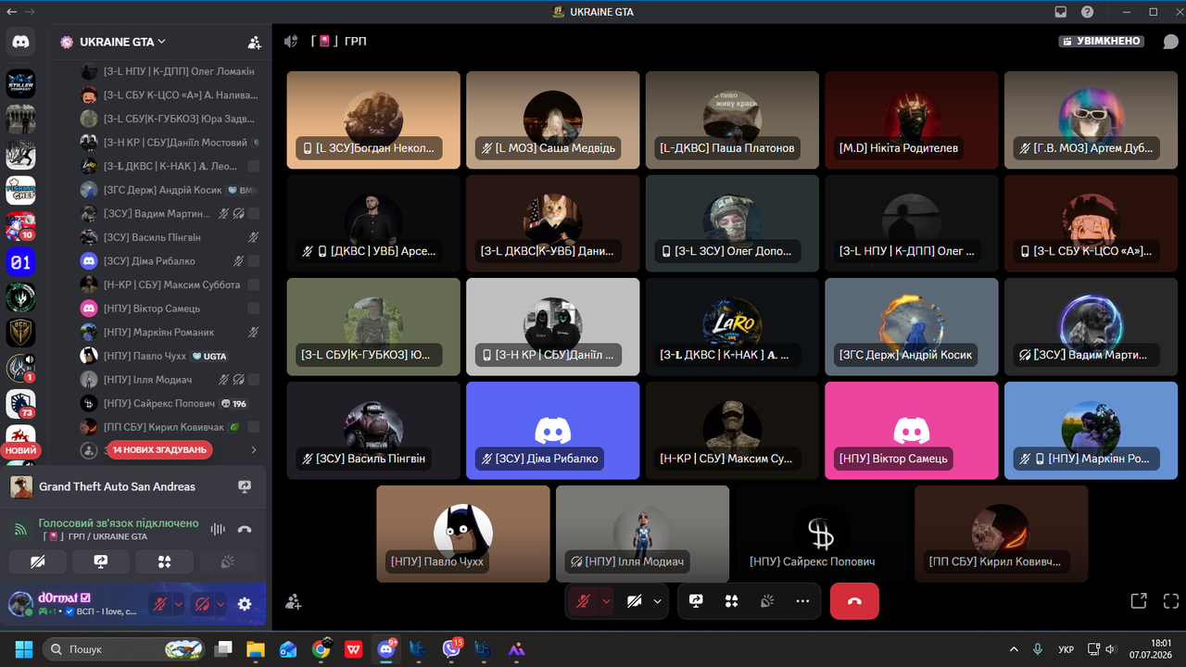Viewport: 1186px width, 667px height.
Task: Select Олег Ломакін in member list
Action: pyautogui.click(x=170, y=71)
